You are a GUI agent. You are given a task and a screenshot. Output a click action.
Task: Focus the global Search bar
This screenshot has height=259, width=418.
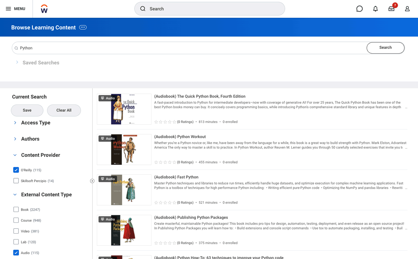210,9
